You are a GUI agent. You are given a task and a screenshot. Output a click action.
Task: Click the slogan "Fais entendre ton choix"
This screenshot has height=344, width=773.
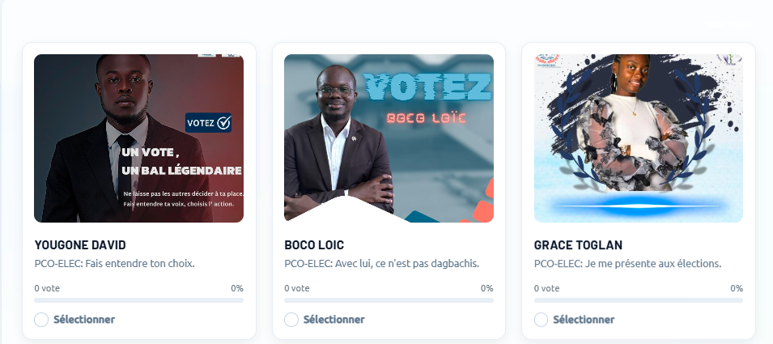[x=140, y=264]
